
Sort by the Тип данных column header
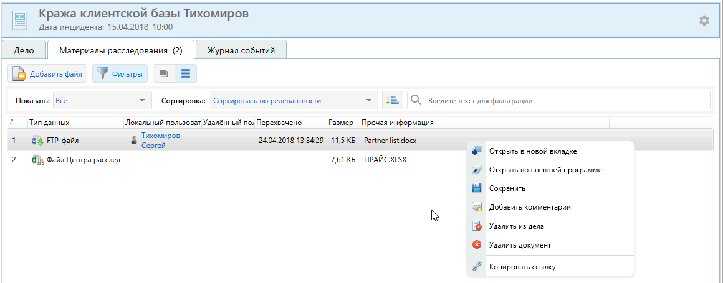(75, 123)
